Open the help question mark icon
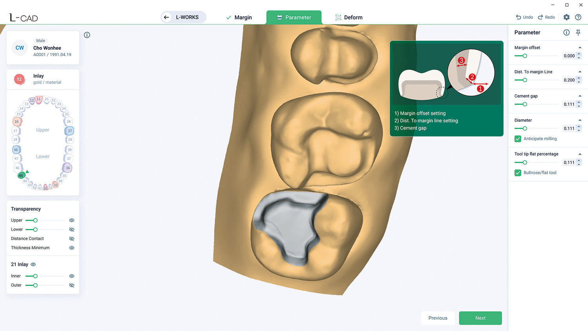 point(578,17)
